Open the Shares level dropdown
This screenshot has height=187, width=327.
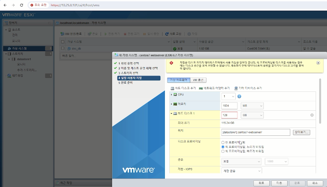241,161
